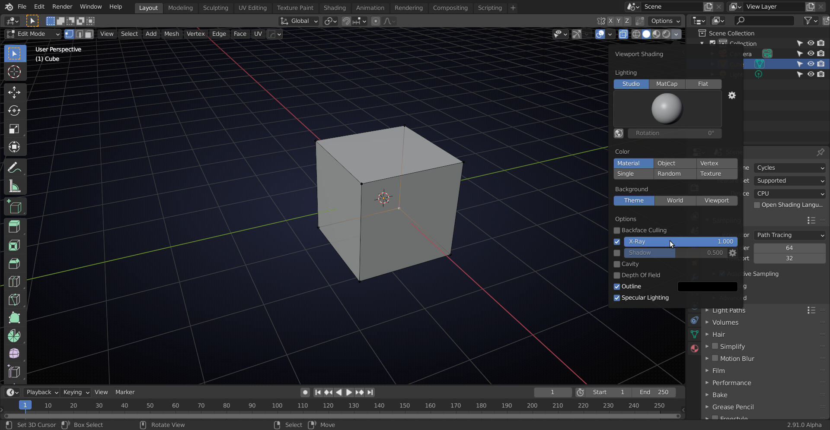
Task: Select the Bevel tool
Action: 14,263
